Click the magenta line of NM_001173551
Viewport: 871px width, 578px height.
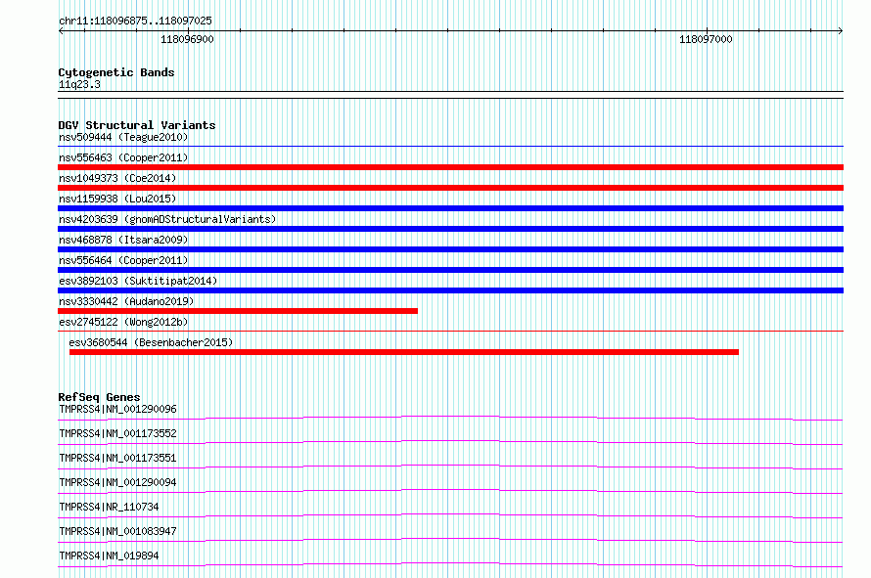[450, 467]
